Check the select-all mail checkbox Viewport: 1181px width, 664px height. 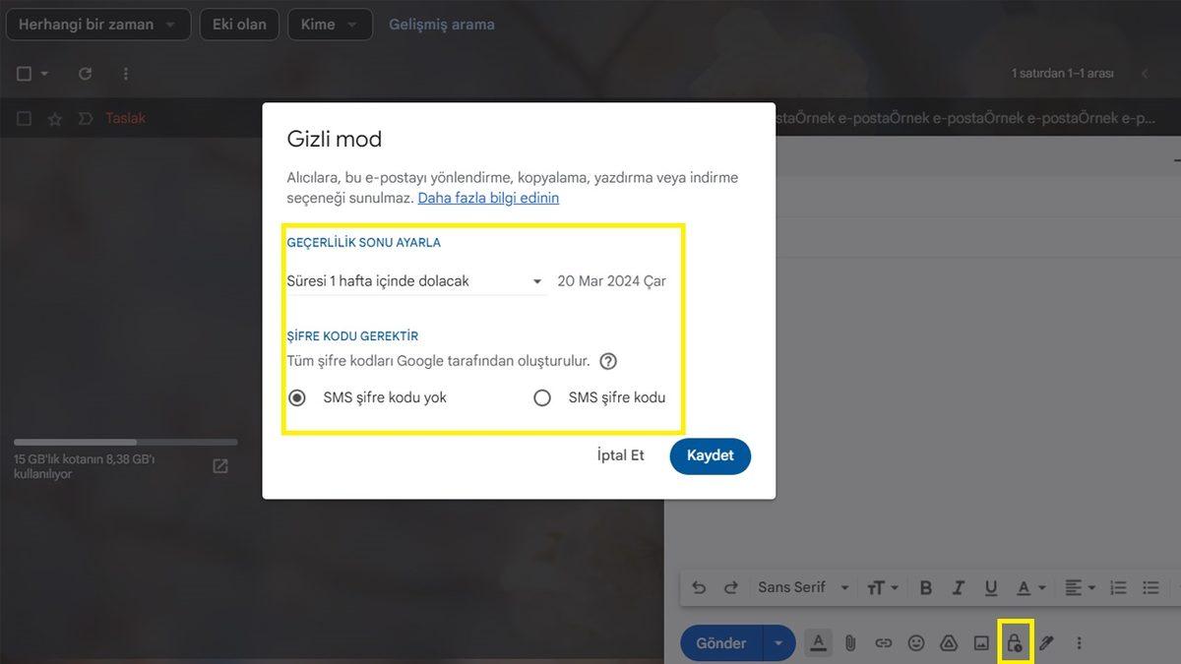21,73
